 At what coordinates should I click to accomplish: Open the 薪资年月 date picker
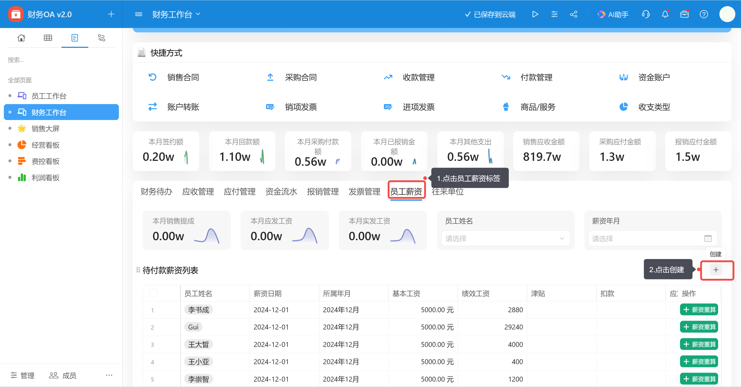coord(653,238)
